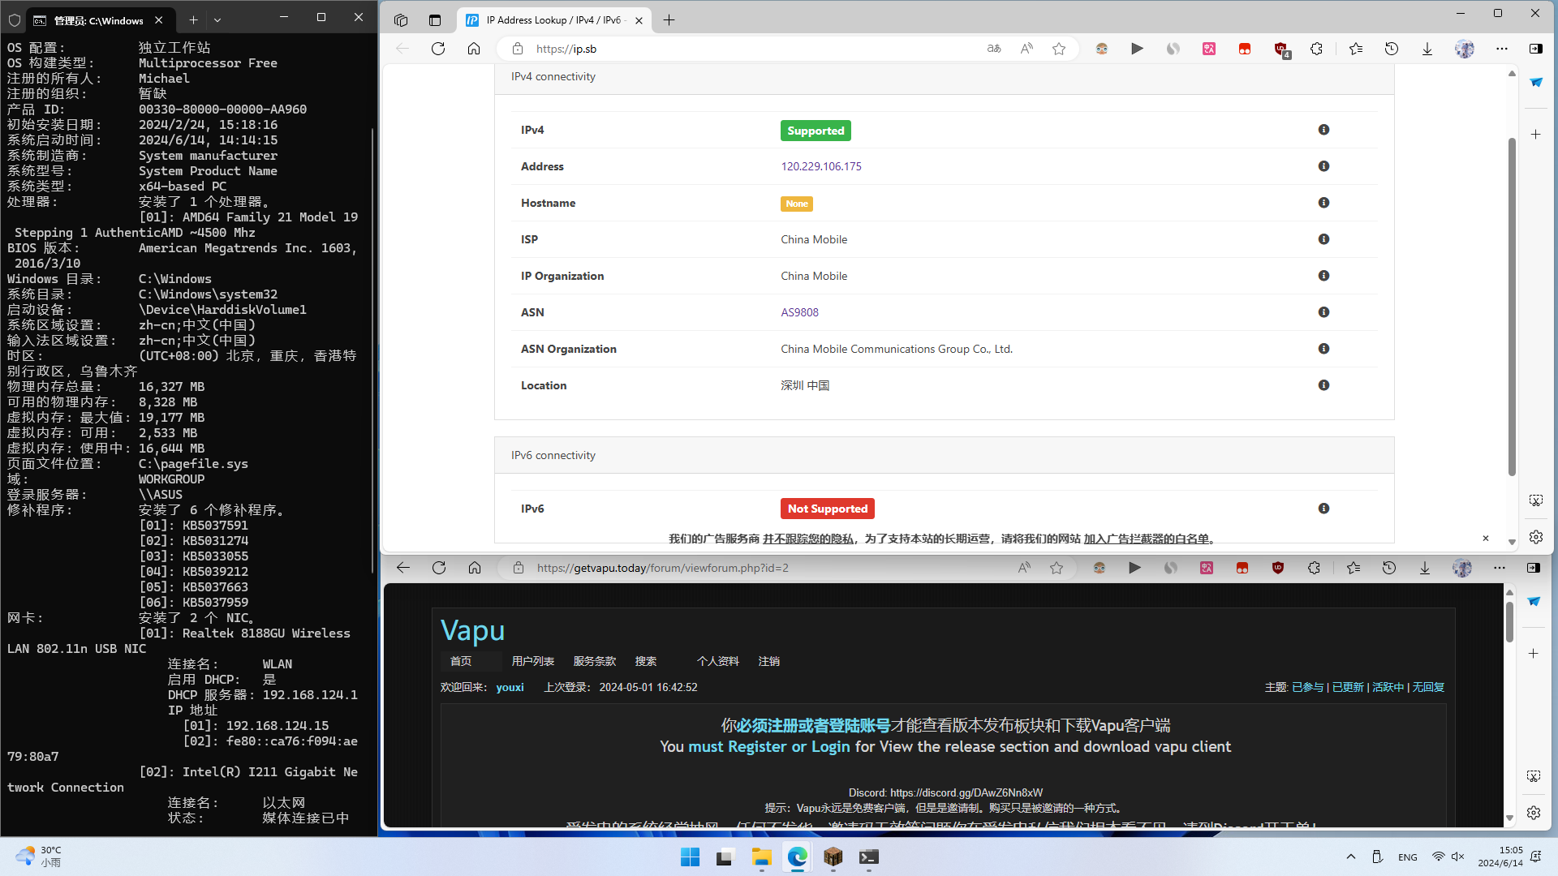Show hidden system tray icons

click(x=1351, y=857)
